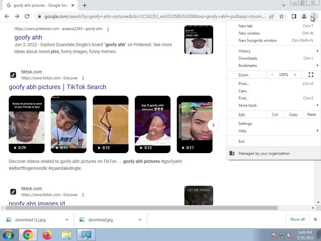Open options for the Pinterest result
Screen dimensions: 321x241
[108, 29]
